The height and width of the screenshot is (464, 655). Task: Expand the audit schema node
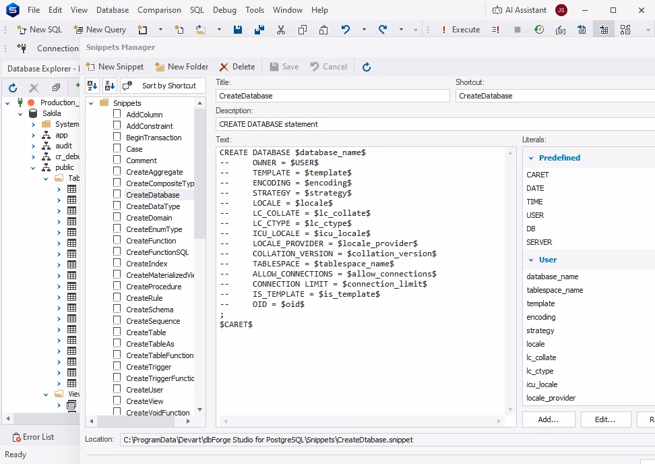[x=33, y=146]
